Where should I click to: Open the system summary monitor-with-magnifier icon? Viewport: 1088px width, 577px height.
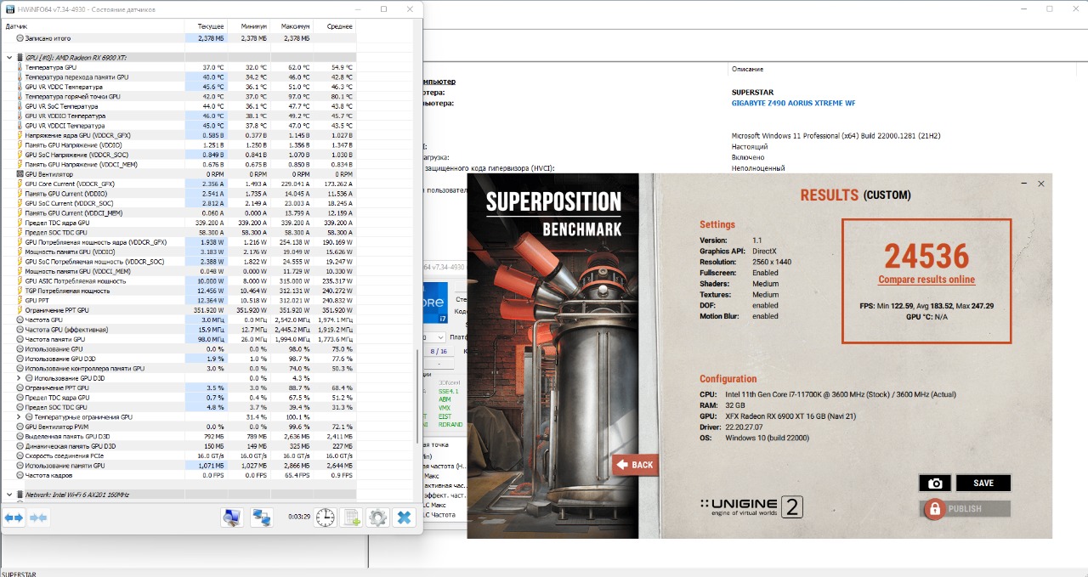coord(231,518)
